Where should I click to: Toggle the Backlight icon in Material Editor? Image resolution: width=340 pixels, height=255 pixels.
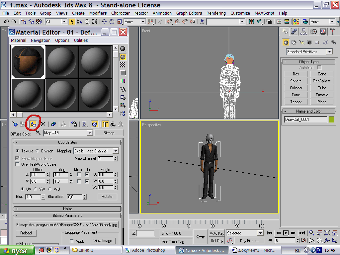123,57
